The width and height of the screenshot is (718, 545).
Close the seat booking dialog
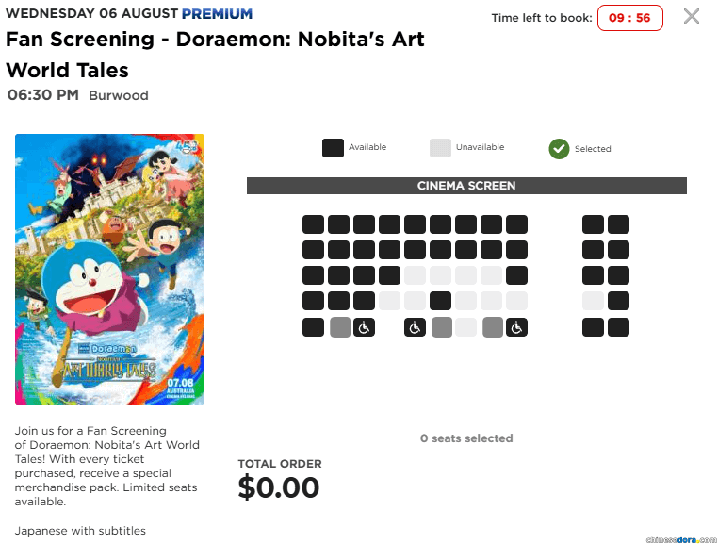click(x=692, y=16)
